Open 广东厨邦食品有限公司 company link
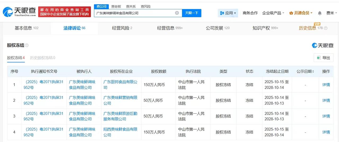This screenshot has width=339, height=142. (x=120, y=85)
